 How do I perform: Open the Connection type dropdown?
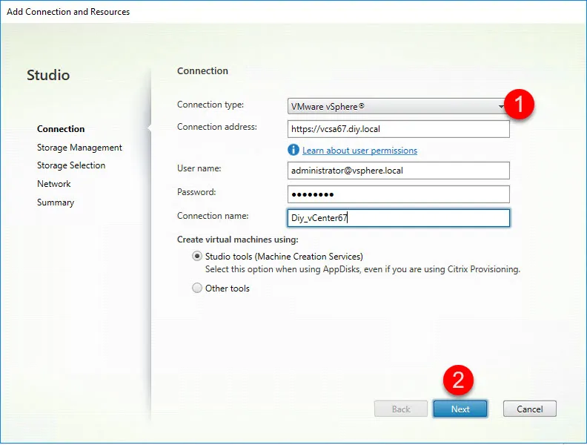[x=397, y=106]
